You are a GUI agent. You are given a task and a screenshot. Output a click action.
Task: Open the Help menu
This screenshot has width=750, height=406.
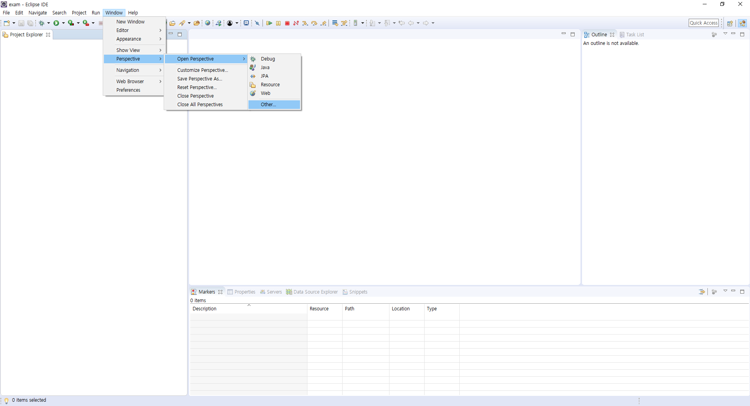click(133, 12)
